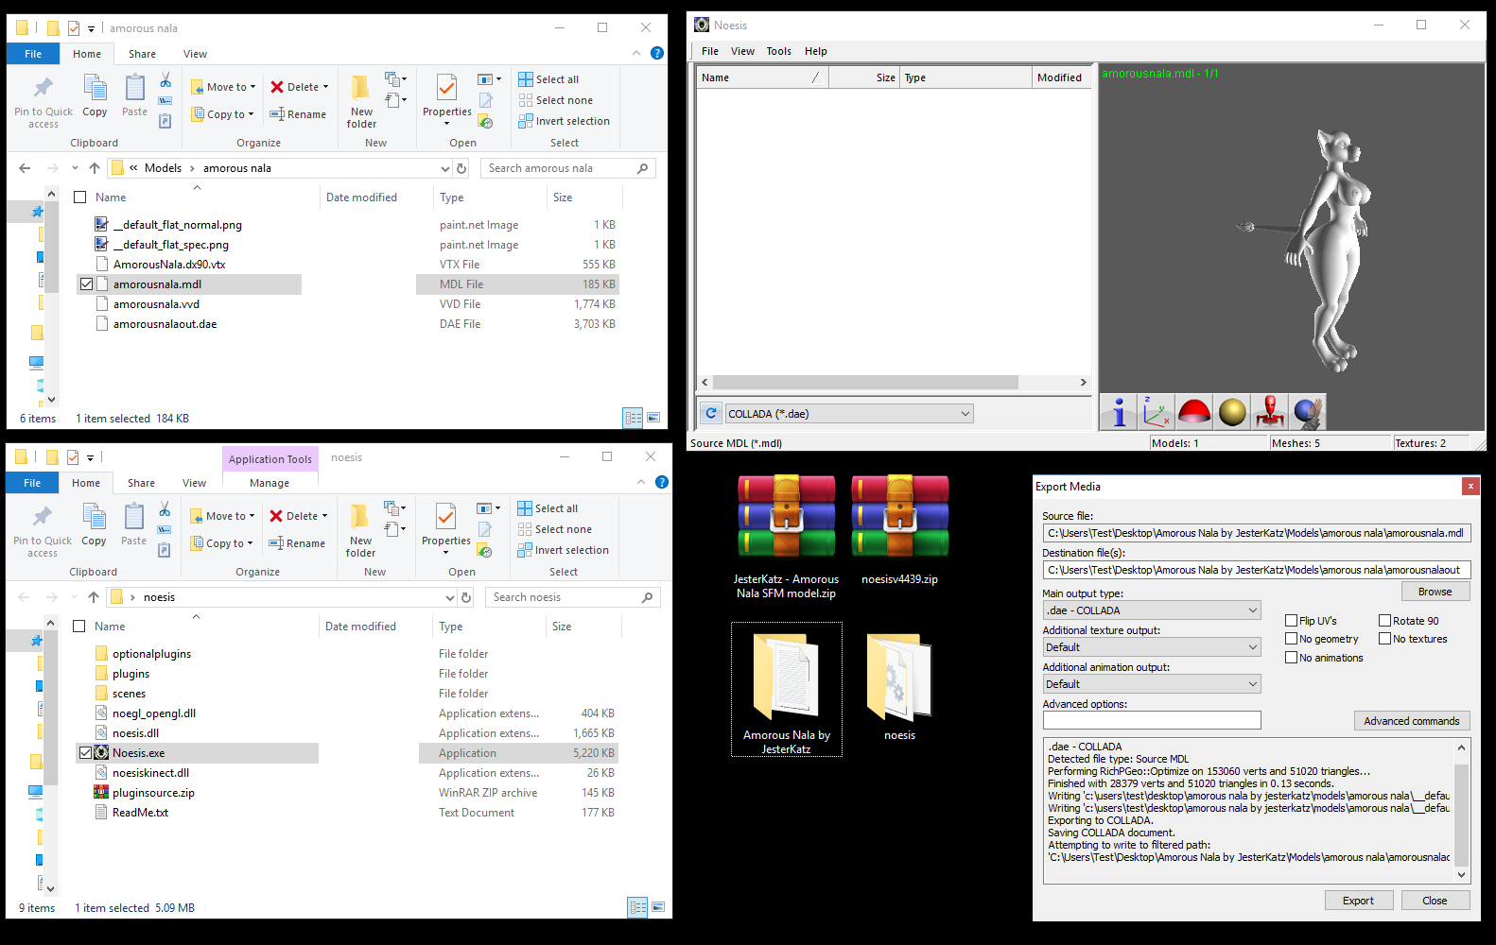
Task: Click Pin to Quick access in amorous nala window
Action: pos(43,101)
